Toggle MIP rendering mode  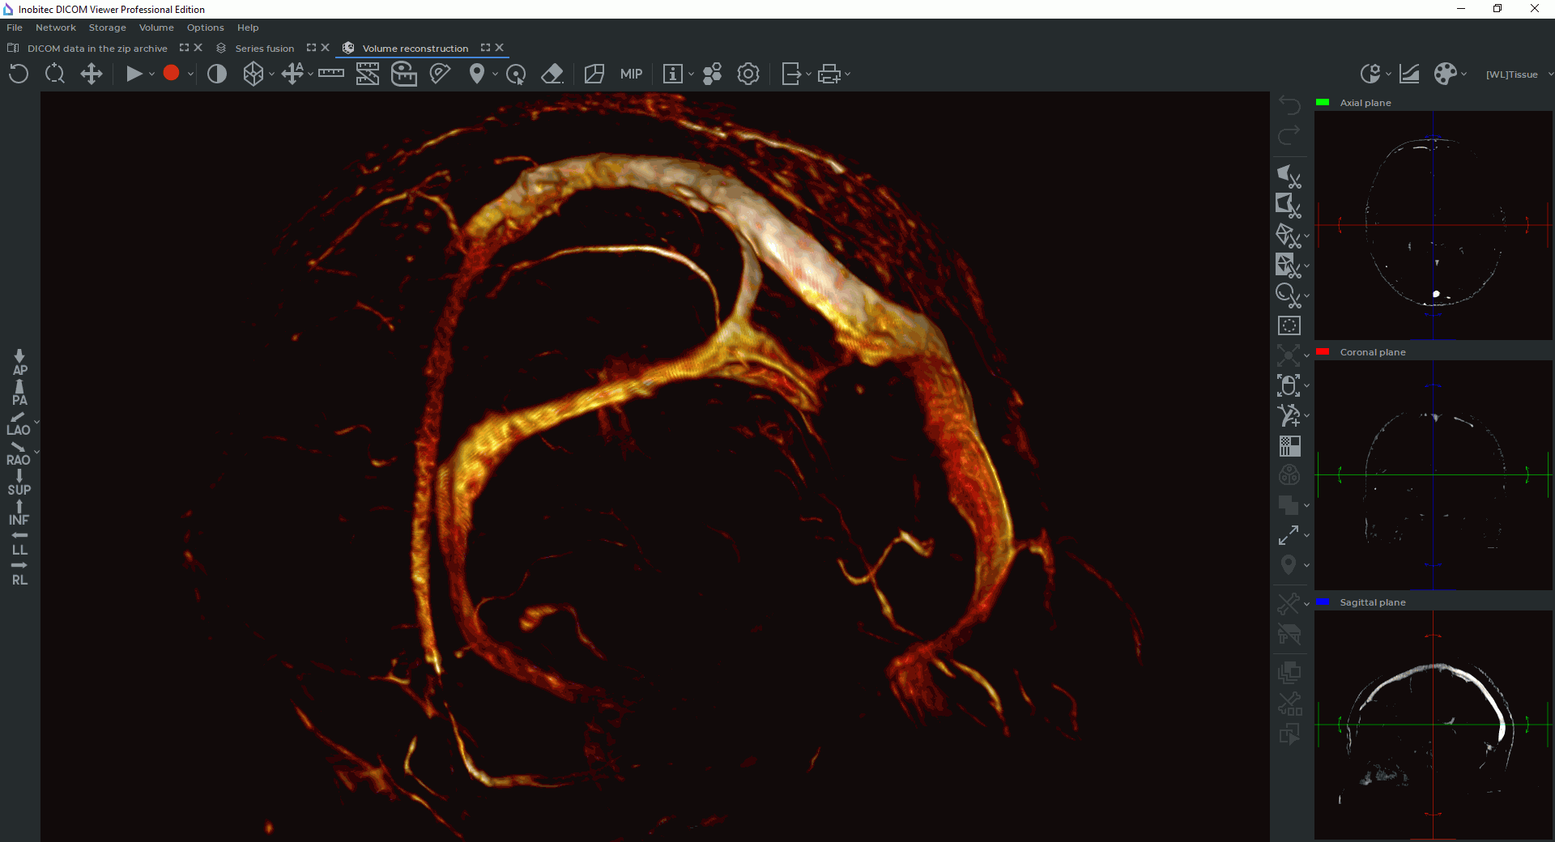click(631, 74)
